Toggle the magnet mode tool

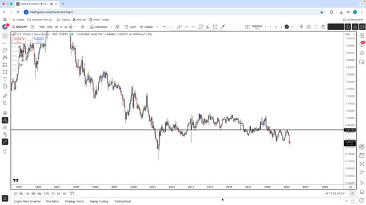tap(5, 113)
